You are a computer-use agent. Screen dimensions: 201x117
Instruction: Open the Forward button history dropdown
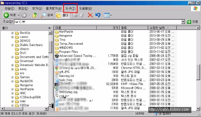(29, 15)
